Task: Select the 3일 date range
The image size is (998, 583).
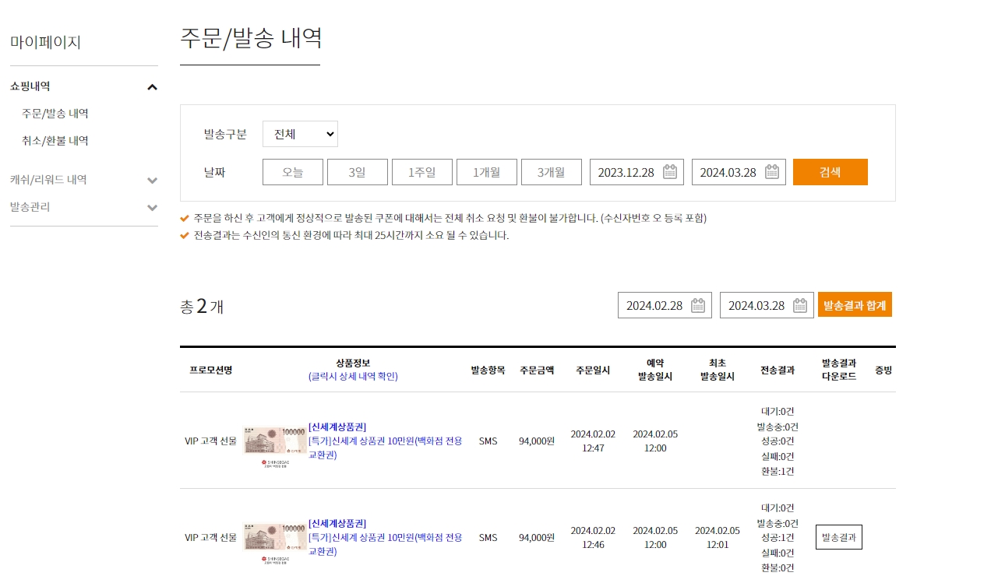Action: pyautogui.click(x=357, y=172)
